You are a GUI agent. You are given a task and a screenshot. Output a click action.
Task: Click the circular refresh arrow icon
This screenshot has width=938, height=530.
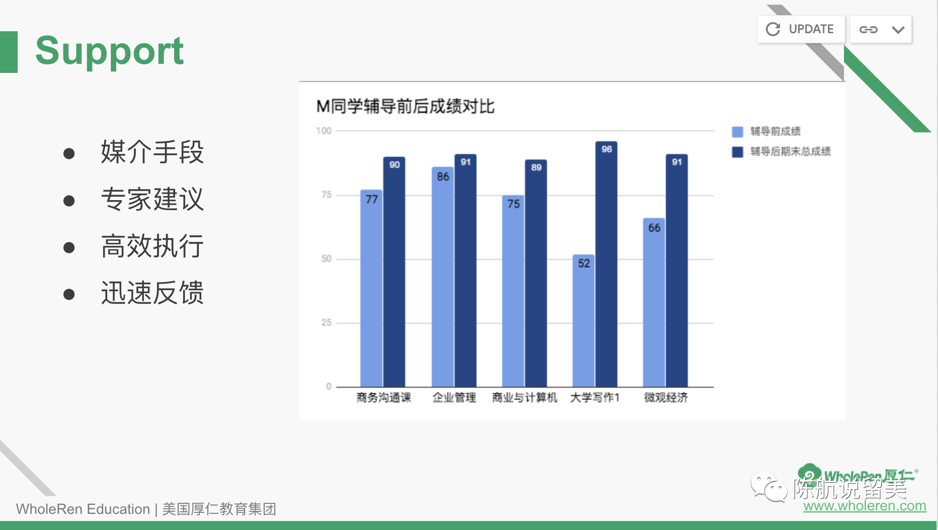773,29
